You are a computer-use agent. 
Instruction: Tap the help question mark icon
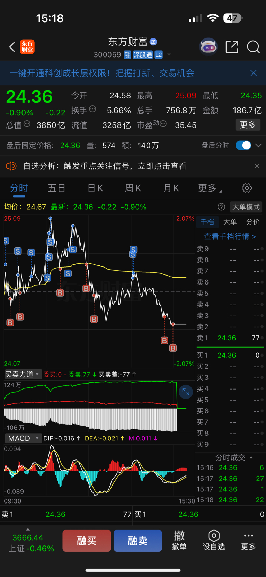[x=221, y=207]
